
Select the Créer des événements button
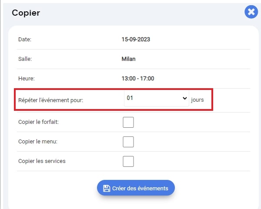point(136,188)
